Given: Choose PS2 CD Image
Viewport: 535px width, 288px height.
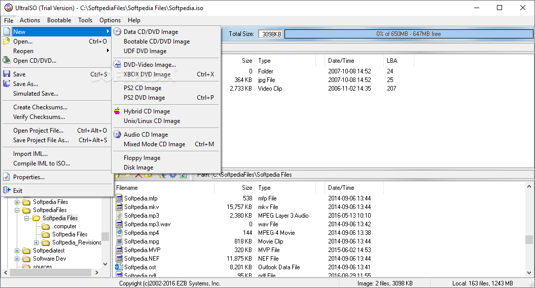Looking at the screenshot, I should 166,88.
